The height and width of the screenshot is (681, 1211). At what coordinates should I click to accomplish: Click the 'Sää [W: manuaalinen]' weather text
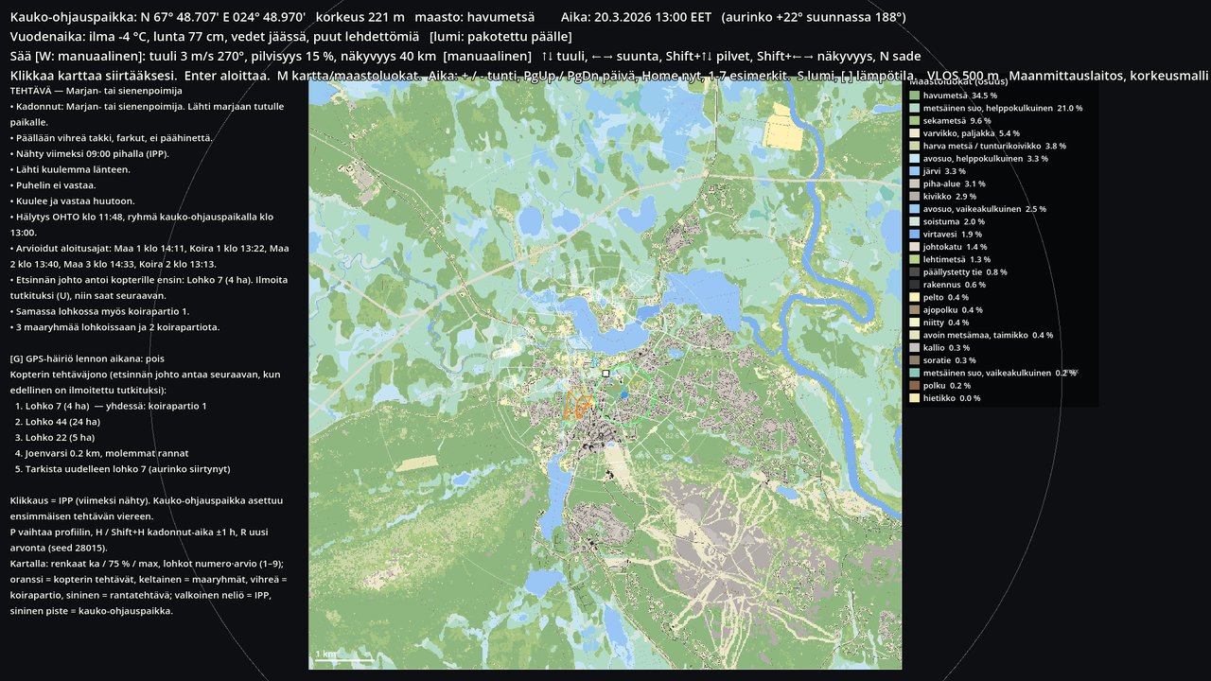coord(77,57)
